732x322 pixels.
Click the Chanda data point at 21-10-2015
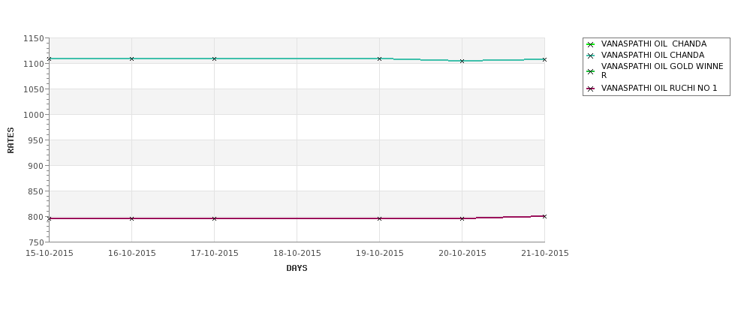544,60
